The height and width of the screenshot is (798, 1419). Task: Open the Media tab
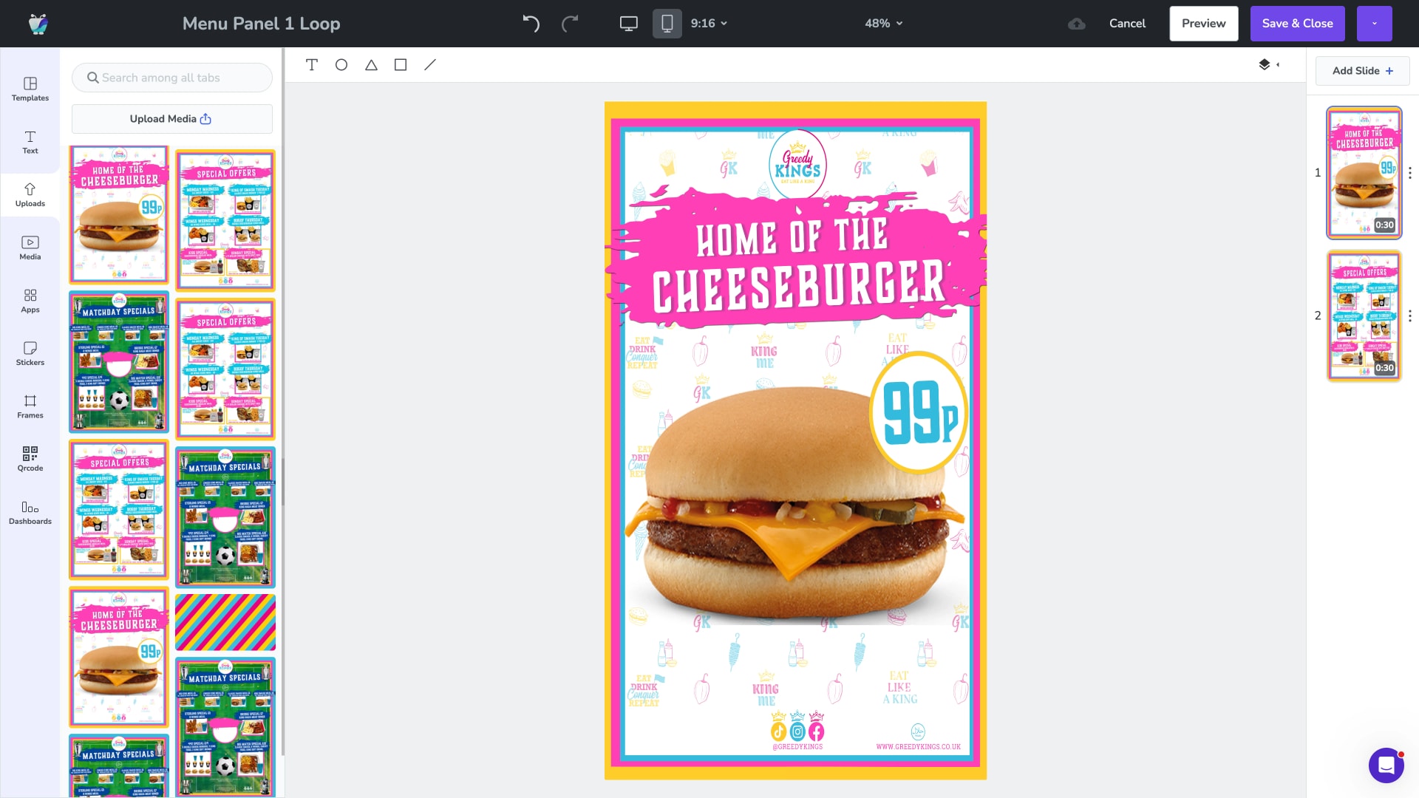coord(30,248)
